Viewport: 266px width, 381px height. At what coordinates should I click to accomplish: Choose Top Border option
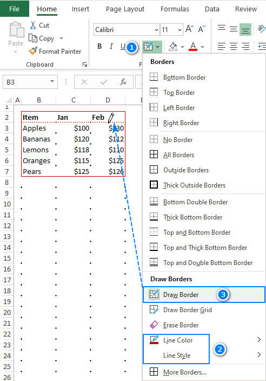tap(203, 92)
